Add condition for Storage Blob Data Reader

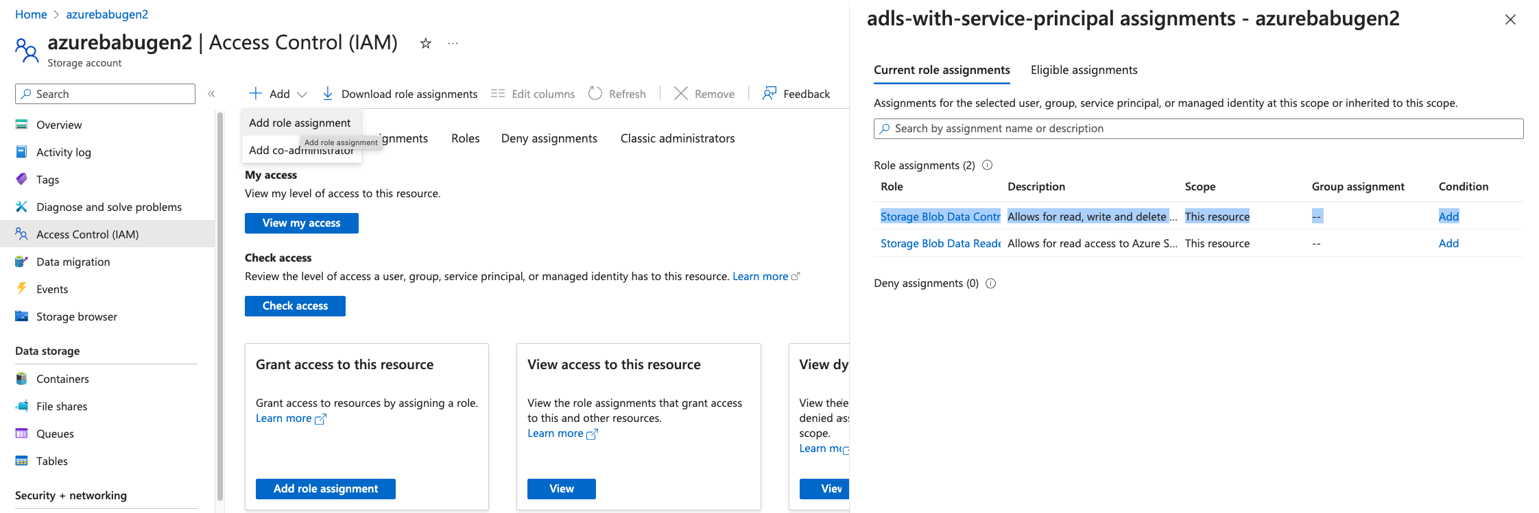(1448, 243)
